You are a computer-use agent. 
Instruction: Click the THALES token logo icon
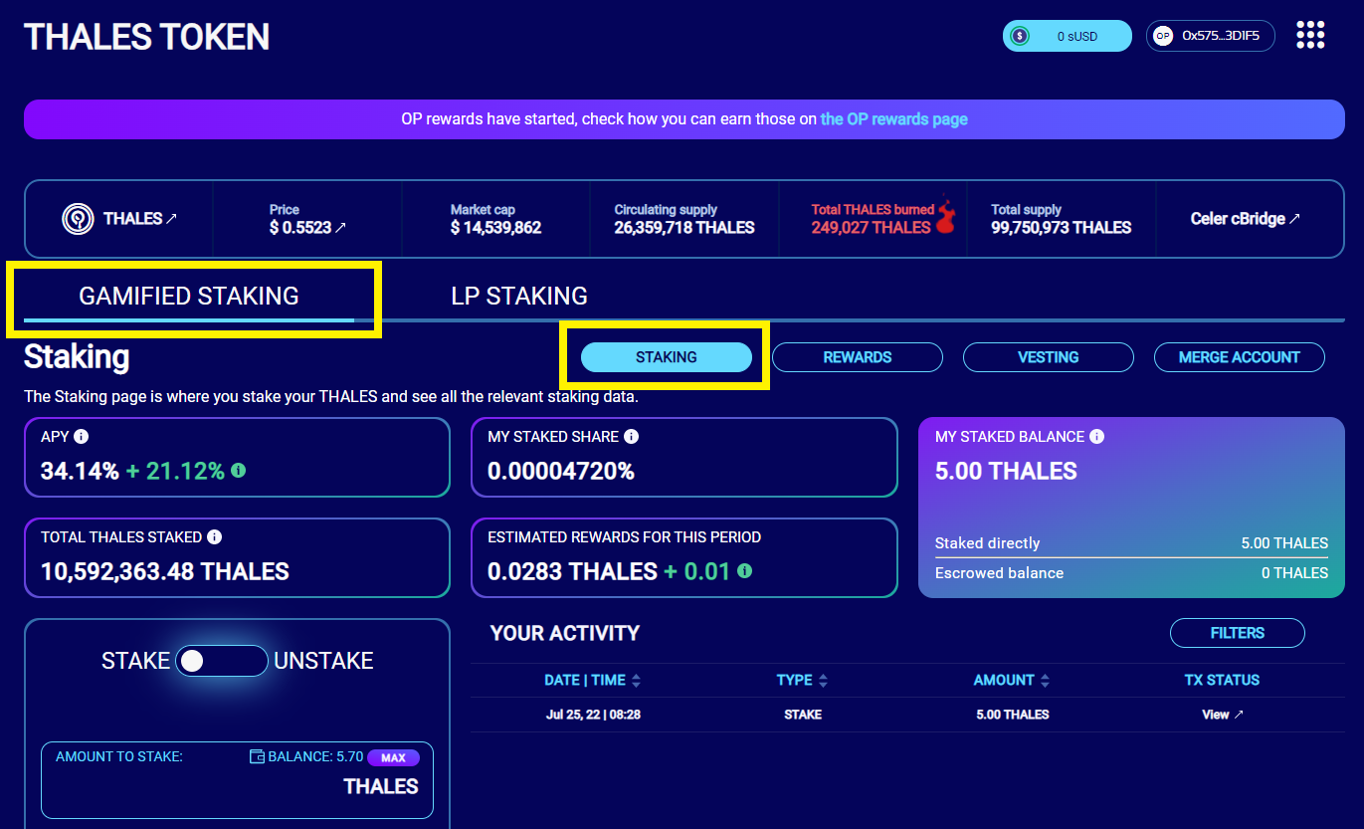tap(78, 219)
